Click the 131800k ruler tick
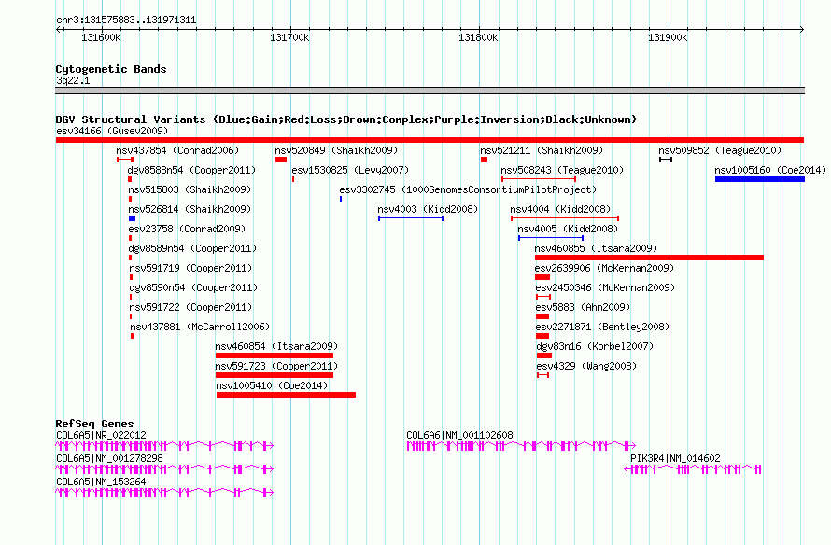Screen dimensions: 831x545 pyautogui.click(x=479, y=37)
